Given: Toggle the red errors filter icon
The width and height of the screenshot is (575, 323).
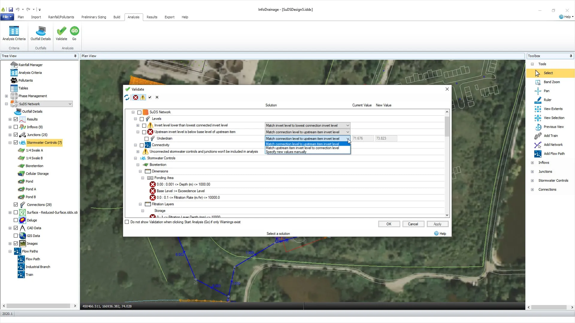Looking at the screenshot, I should point(136,97).
